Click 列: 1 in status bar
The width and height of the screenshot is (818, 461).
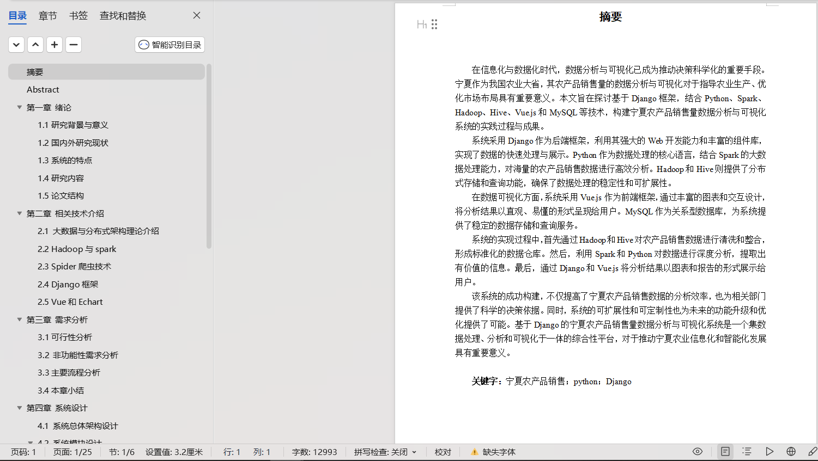click(x=262, y=452)
